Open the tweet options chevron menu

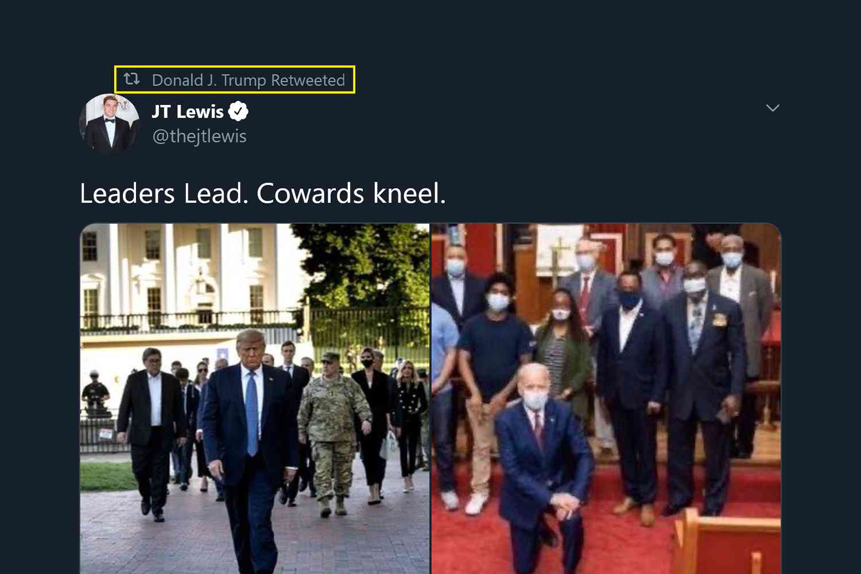[x=773, y=108]
